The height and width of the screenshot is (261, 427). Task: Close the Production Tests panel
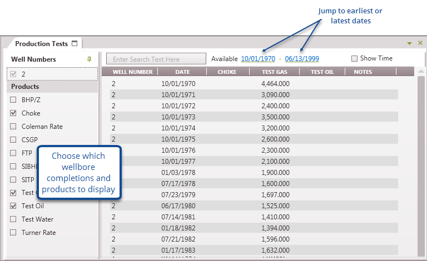click(x=420, y=43)
